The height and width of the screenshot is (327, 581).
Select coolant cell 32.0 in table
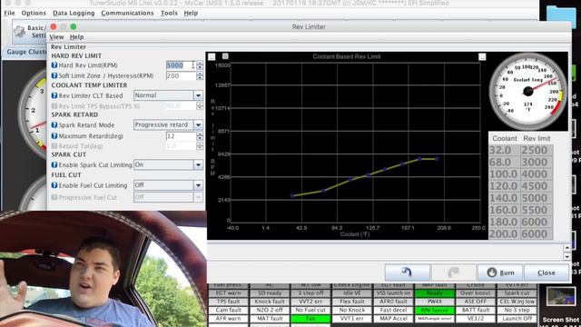(x=504, y=150)
